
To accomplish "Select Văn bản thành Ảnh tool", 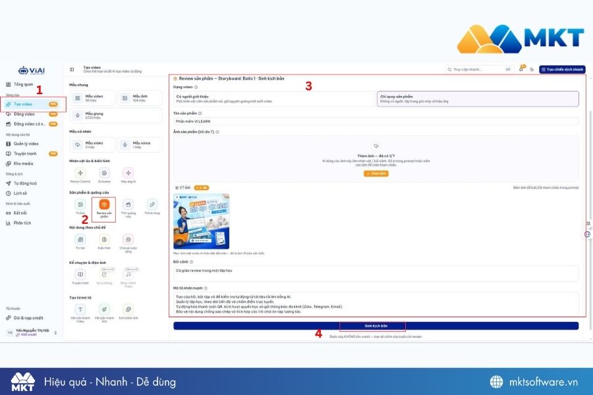I will coord(104,313).
